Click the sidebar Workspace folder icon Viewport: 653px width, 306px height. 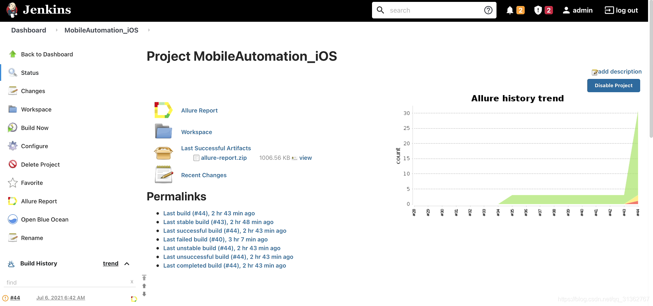coord(13,109)
